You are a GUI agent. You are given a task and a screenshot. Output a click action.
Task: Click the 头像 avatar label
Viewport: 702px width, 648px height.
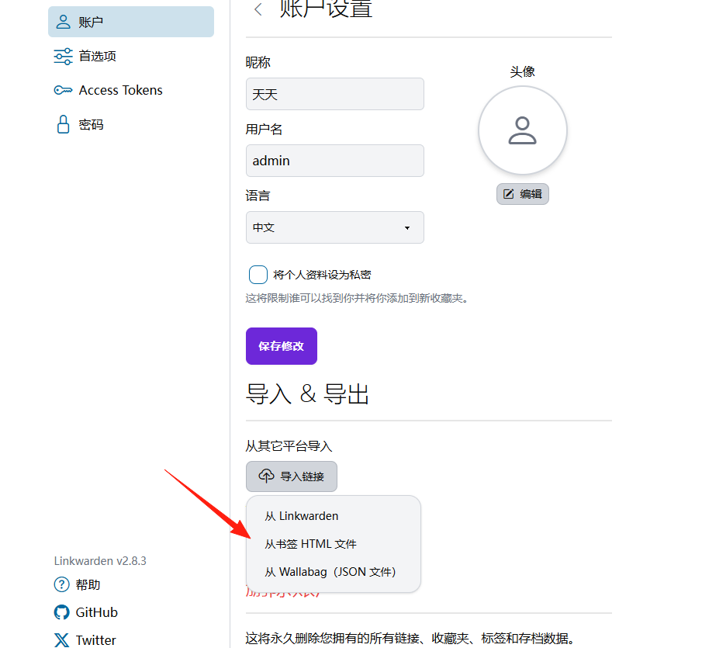(x=523, y=71)
